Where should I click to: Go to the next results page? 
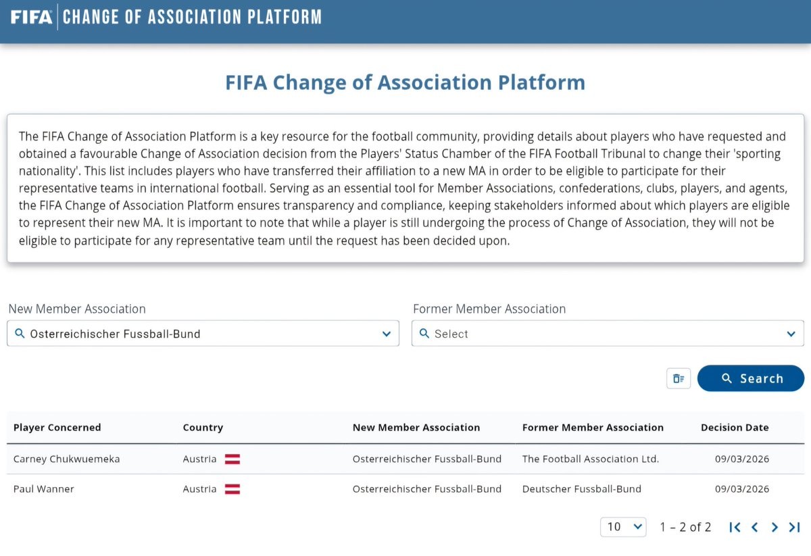(775, 527)
